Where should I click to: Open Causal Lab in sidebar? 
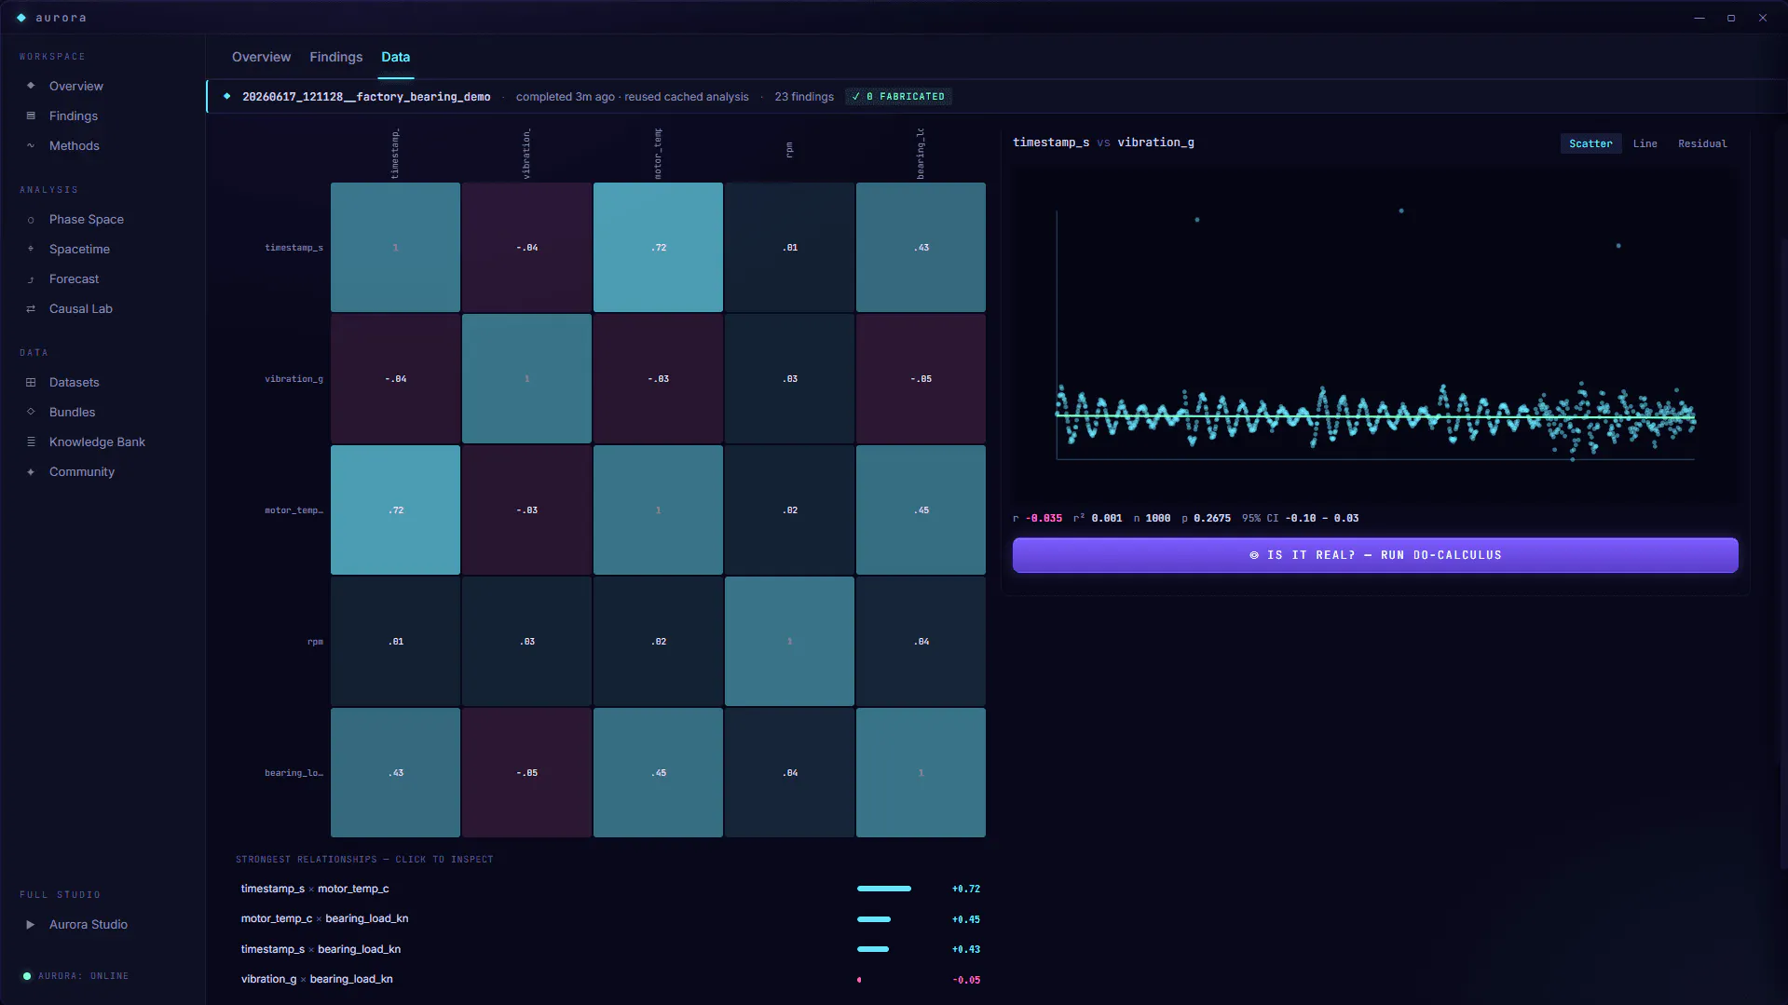point(81,309)
